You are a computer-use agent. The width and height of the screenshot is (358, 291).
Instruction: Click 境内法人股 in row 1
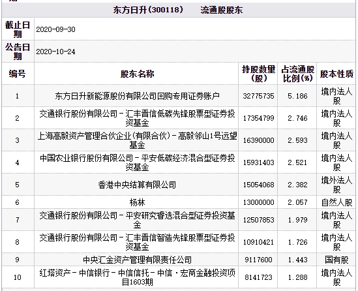click(336, 96)
